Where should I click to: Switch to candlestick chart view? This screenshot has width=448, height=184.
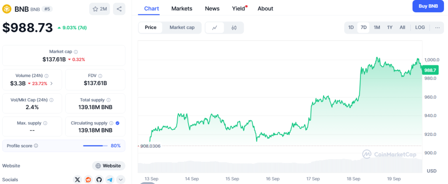pos(234,28)
